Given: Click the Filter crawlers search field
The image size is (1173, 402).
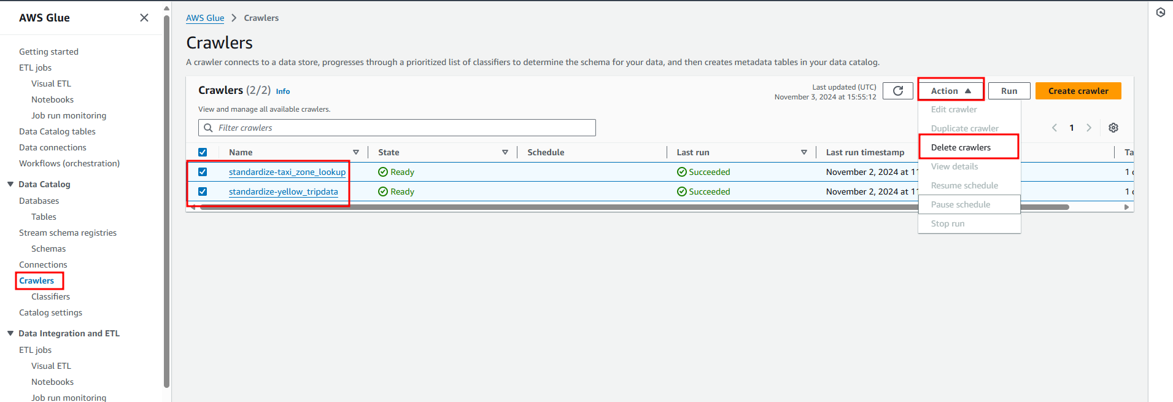Looking at the screenshot, I should click(x=405, y=128).
